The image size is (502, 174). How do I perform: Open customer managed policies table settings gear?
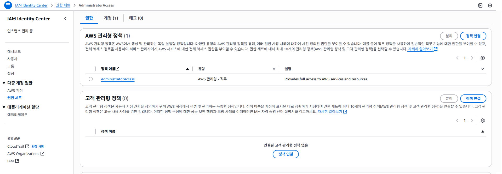click(x=483, y=121)
